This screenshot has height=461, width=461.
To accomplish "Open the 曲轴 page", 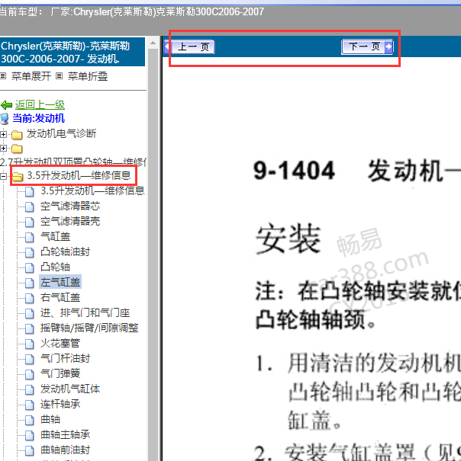I will click(50, 420).
